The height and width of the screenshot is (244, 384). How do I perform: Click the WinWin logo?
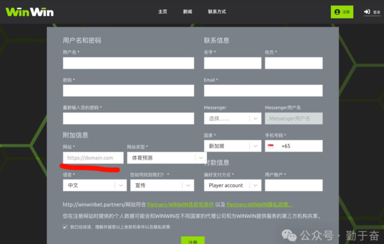click(30, 12)
